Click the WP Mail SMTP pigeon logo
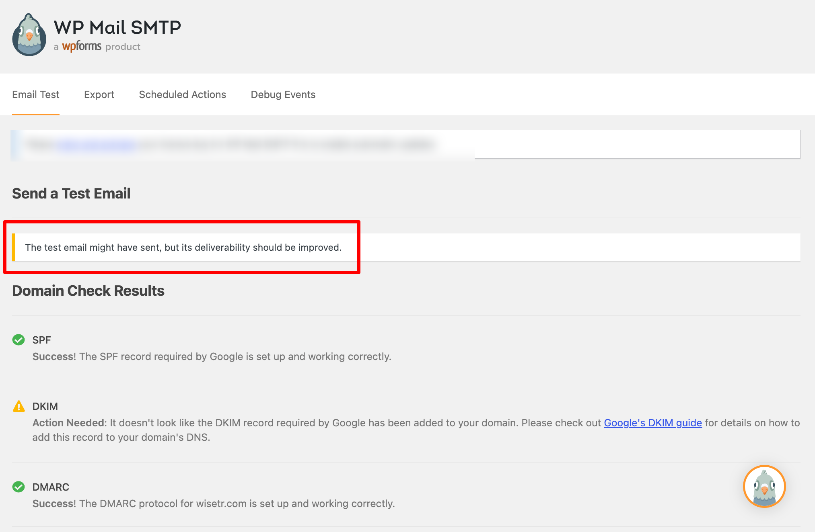The image size is (815, 532). 29,35
